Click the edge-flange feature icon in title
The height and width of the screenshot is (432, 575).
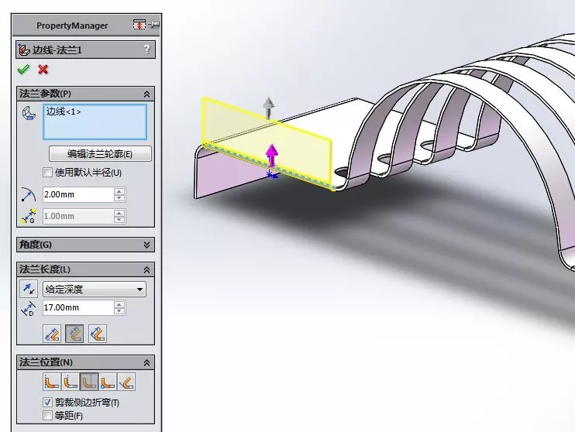(24, 50)
